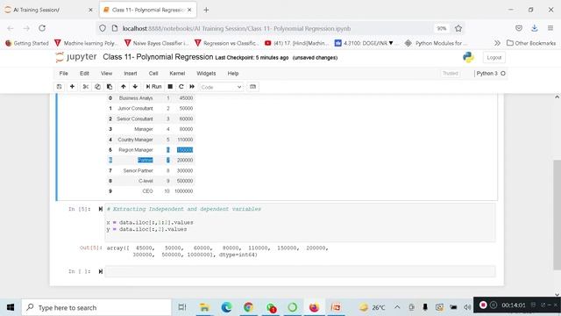Move selected cell up arrow
The height and width of the screenshot is (316, 561).
tap(123, 87)
